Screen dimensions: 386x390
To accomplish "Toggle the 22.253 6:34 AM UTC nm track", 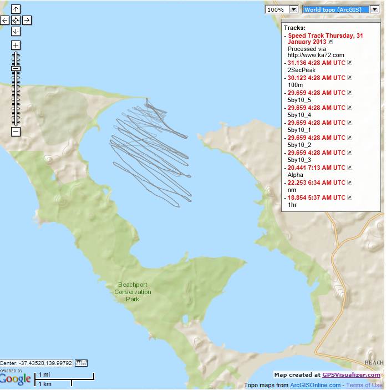I will [x=316, y=183].
